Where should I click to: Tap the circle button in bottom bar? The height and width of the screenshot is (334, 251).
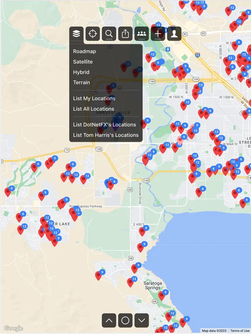tap(125, 321)
